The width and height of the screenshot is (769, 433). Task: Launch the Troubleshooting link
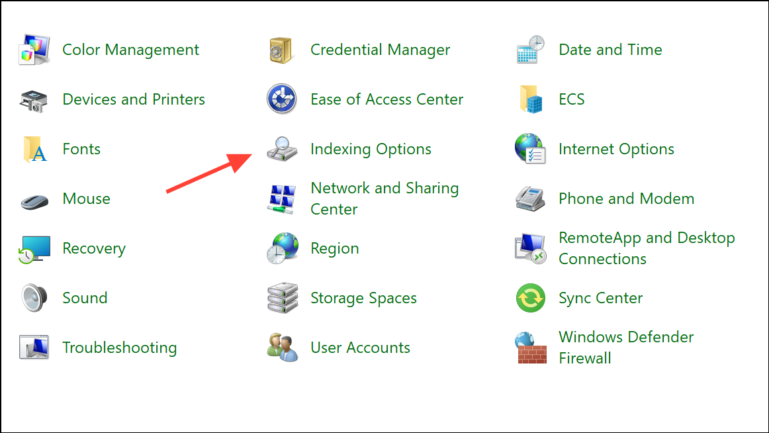(119, 348)
